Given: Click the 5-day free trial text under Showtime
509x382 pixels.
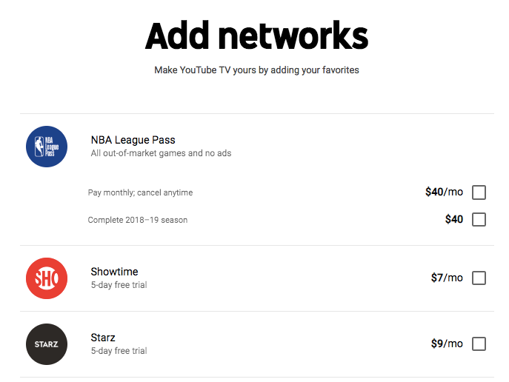Looking at the screenshot, I should point(119,285).
